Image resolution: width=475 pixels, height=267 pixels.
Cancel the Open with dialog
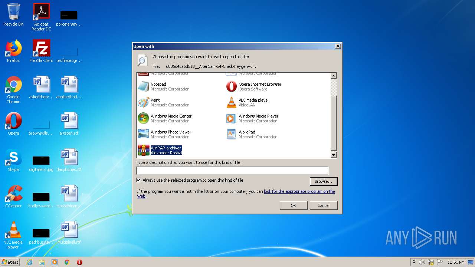coord(323,205)
